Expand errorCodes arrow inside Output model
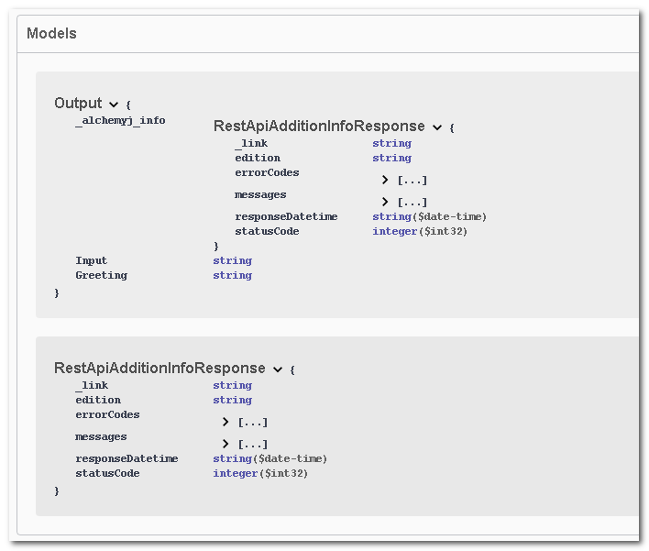Screen dimensions: 649x551 385,180
